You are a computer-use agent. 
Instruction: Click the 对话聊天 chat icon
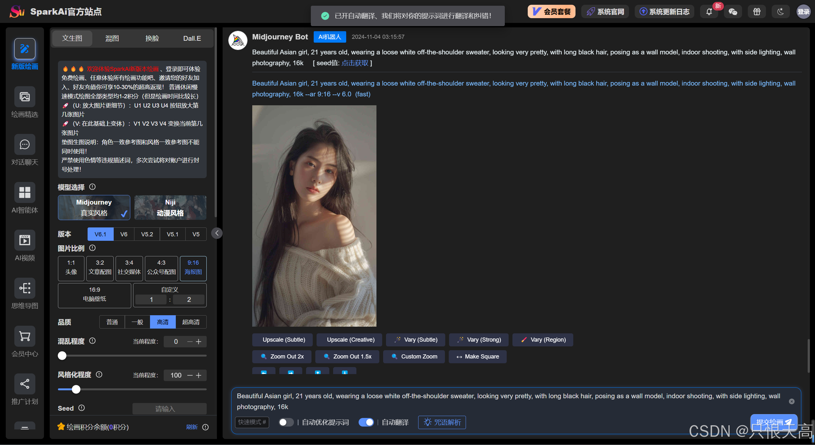pos(25,145)
